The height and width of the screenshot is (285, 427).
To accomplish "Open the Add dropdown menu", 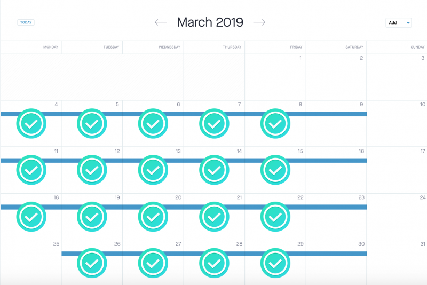I will 398,22.
